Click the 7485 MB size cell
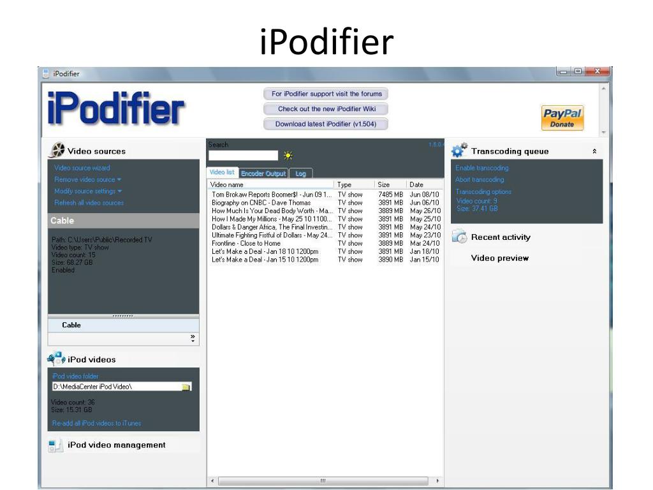The height and width of the screenshot is (490, 653). [390, 195]
